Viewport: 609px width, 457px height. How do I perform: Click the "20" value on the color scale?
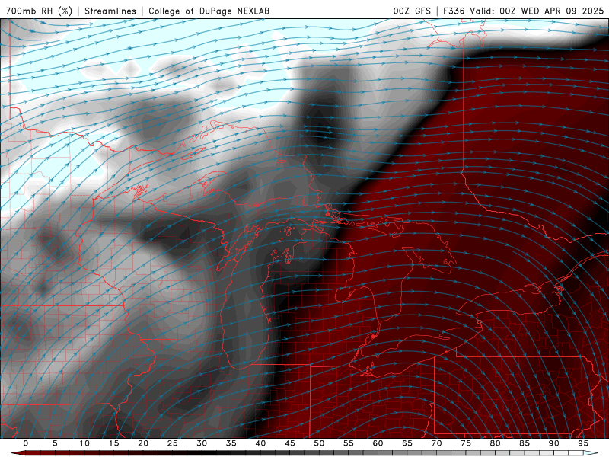(143, 443)
